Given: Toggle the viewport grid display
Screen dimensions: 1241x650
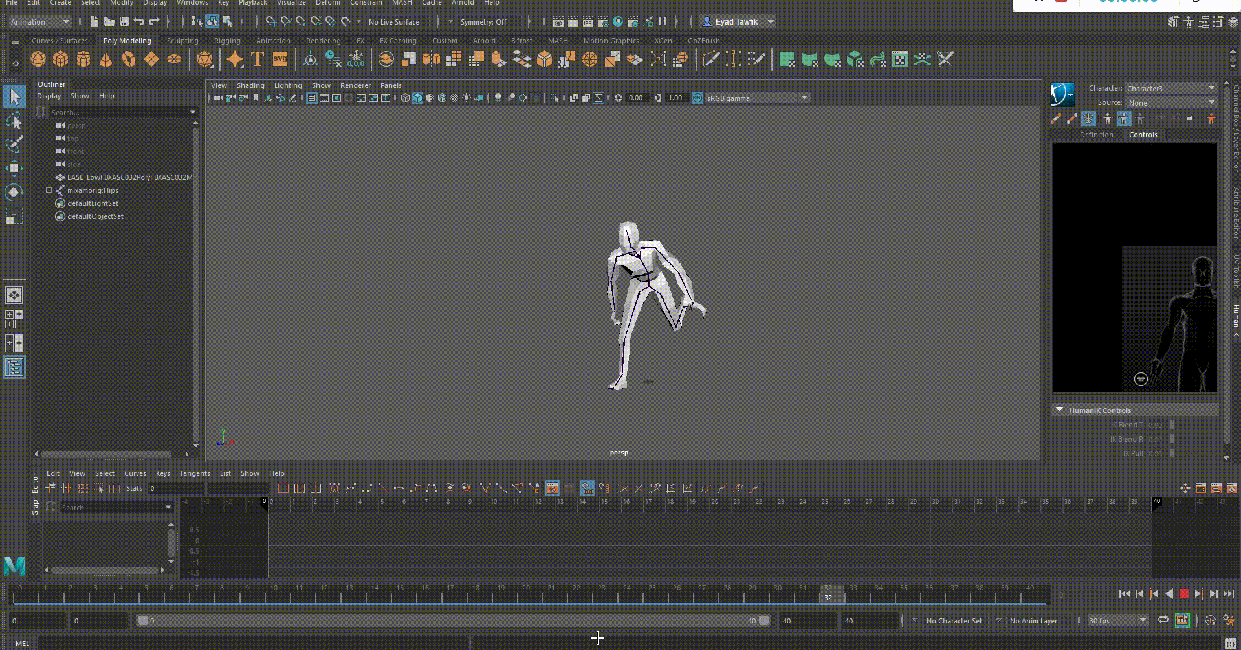Looking at the screenshot, I should click(x=311, y=98).
